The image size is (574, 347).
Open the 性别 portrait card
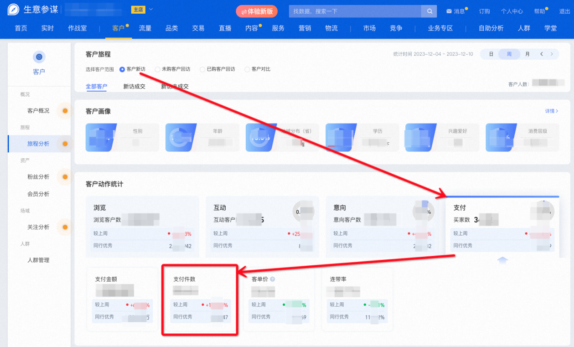click(122, 138)
